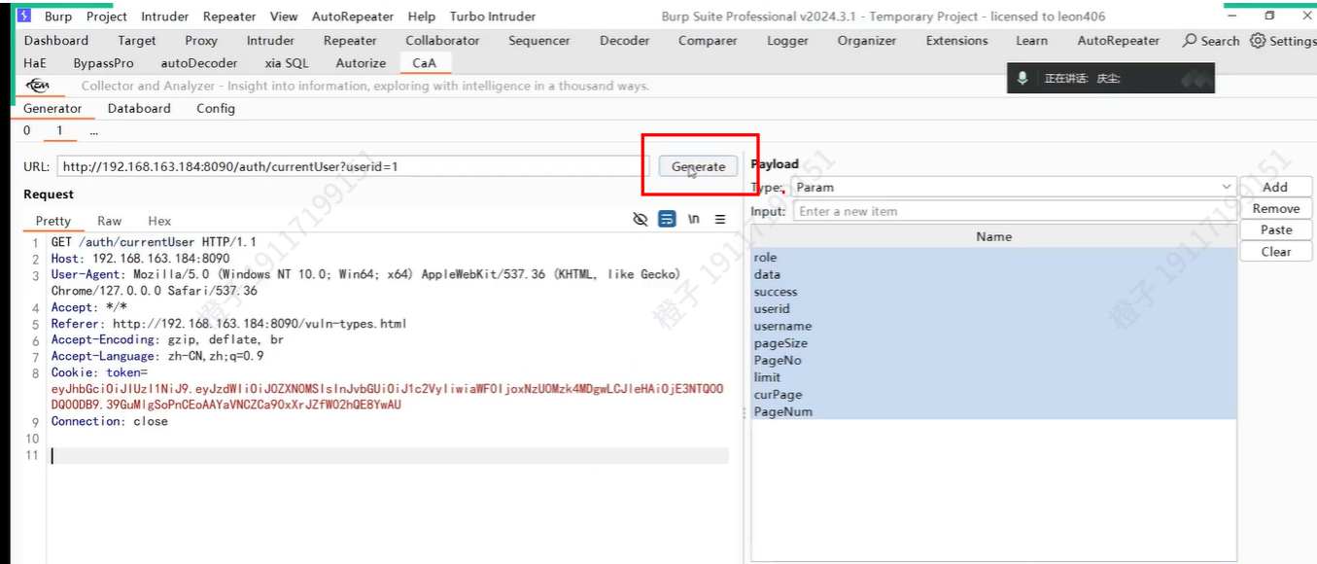Open the Project menu
This screenshot has width=1317, height=564.
pyautogui.click(x=107, y=17)
